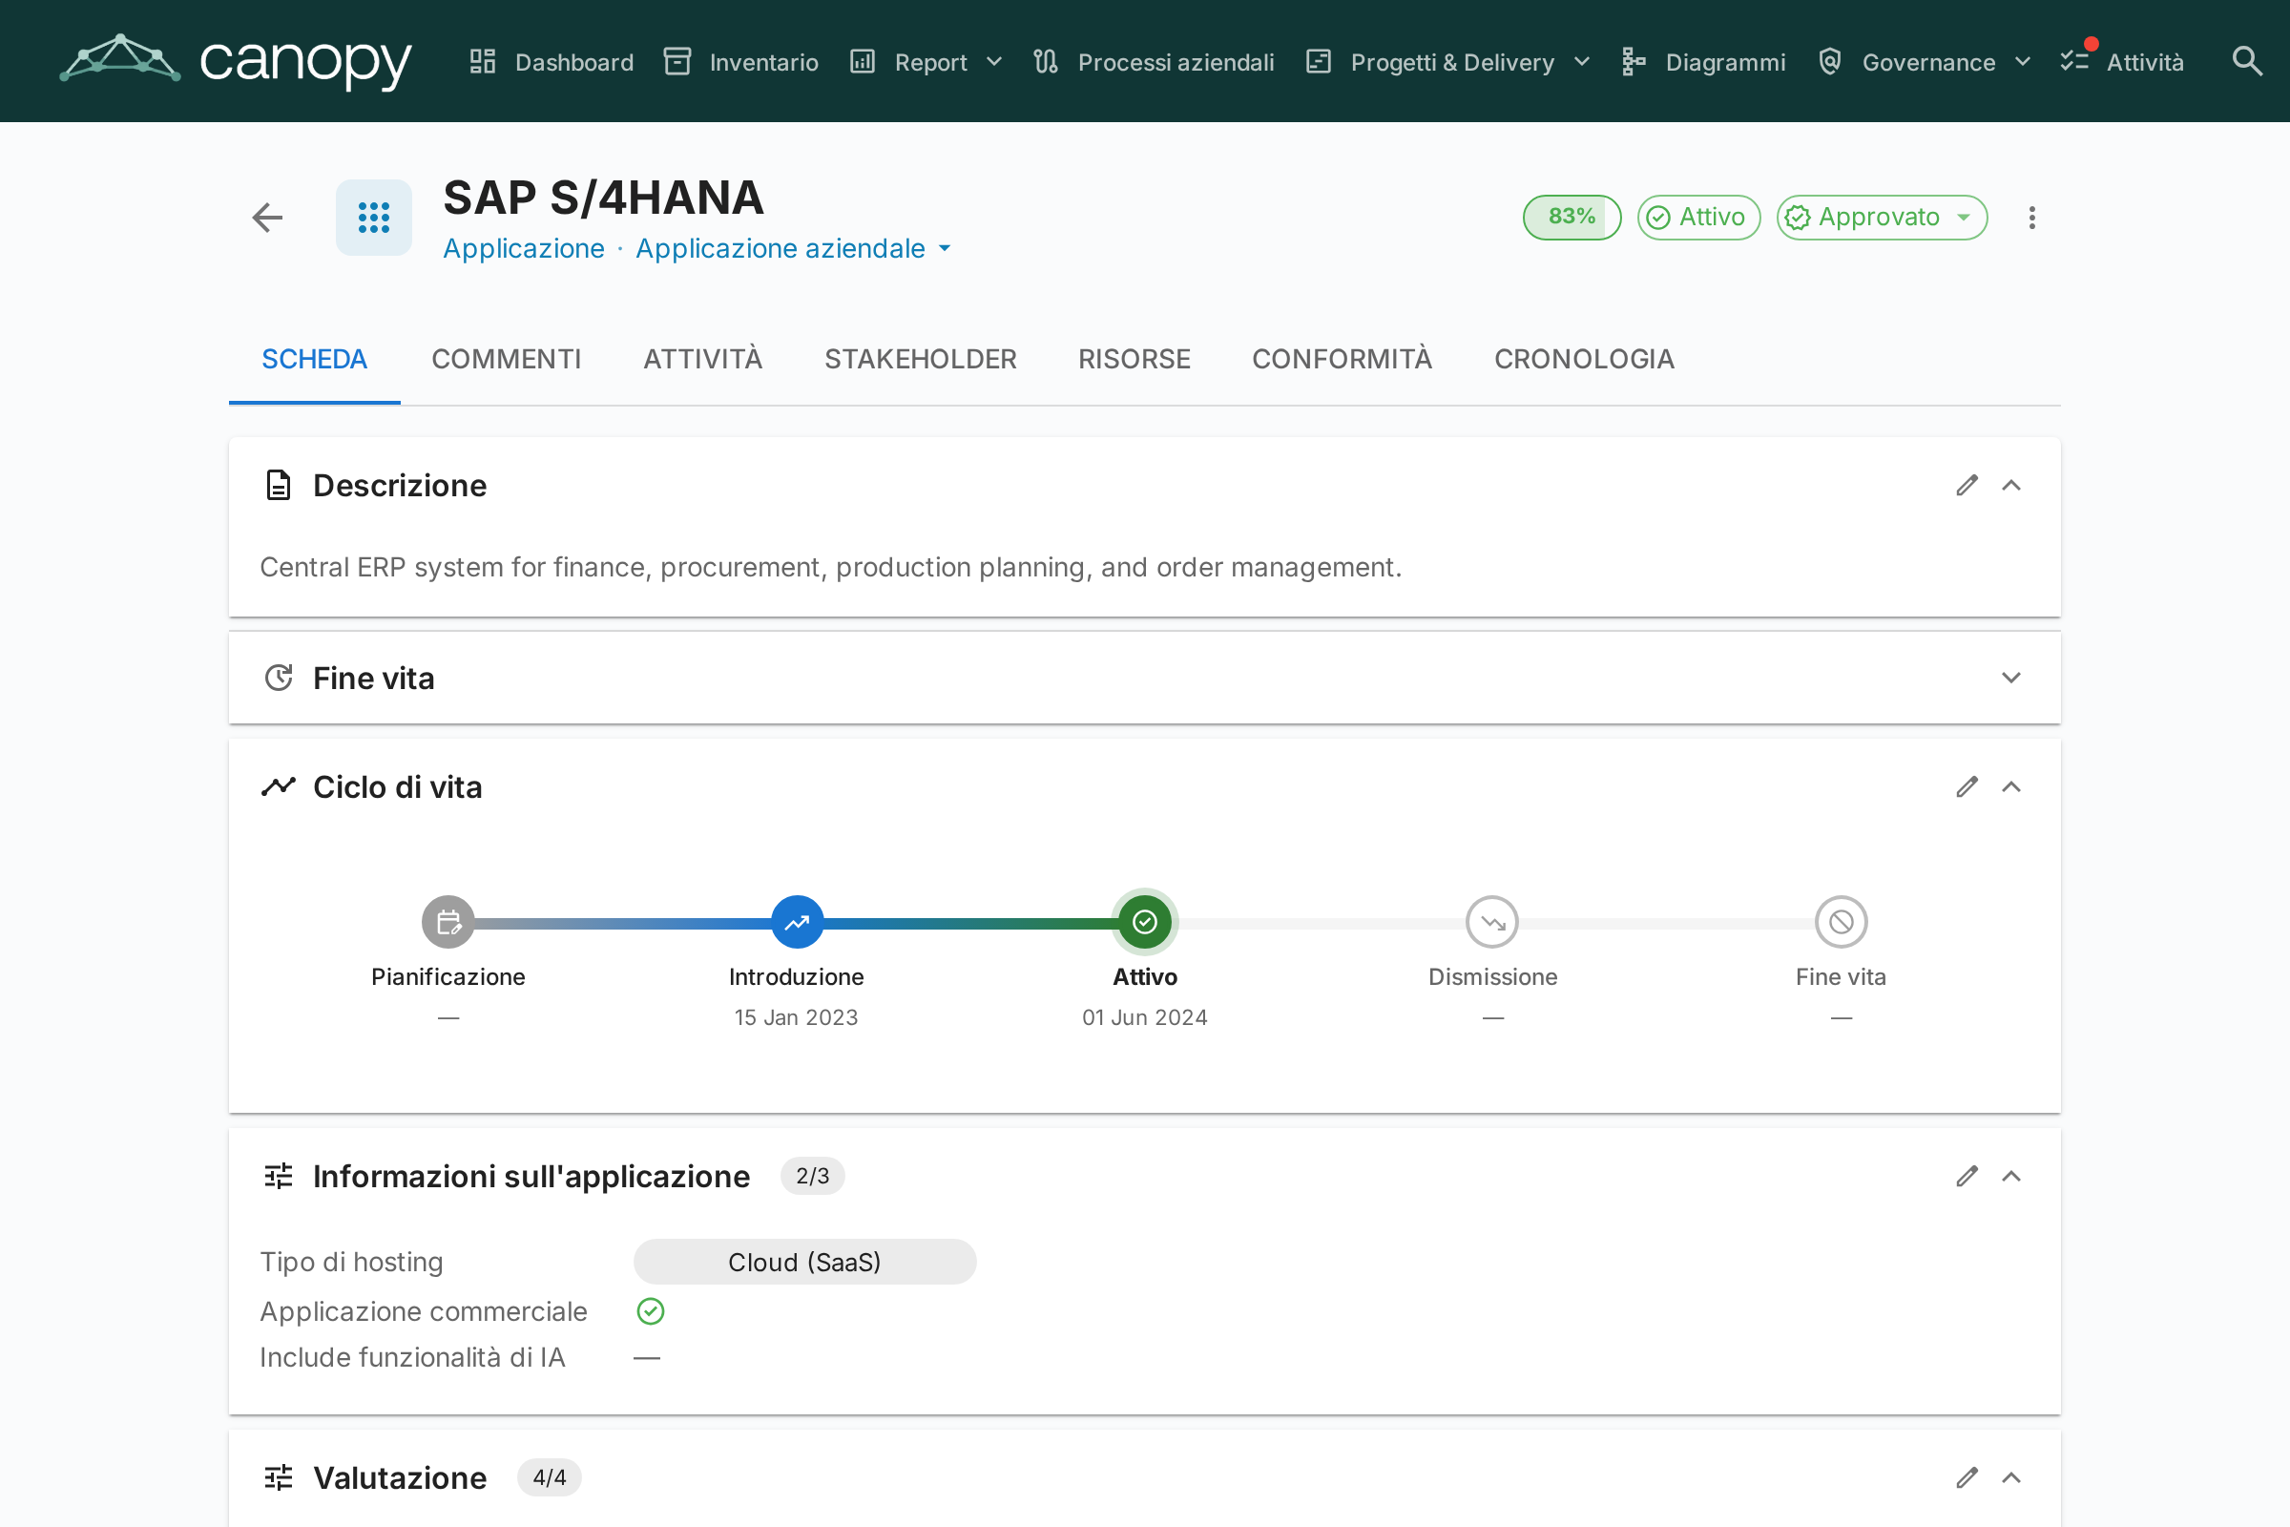Open the Report menu dropdown
Viewport: 2290px width, 1527px height.
pos(926,62)
